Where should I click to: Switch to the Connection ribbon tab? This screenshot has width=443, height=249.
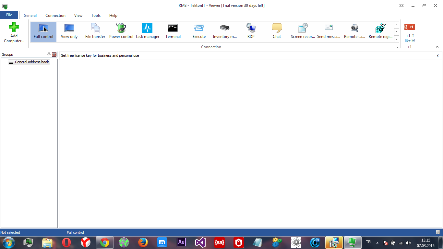point(55,15)
